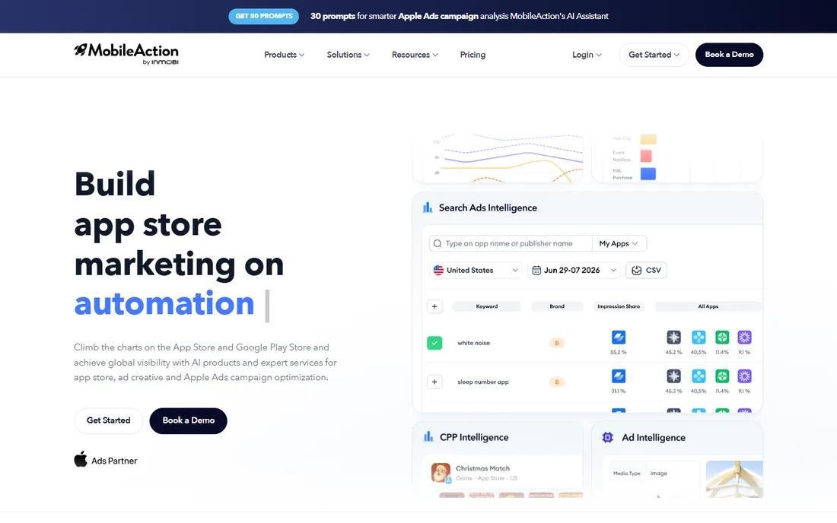Expand the Solutions menu

tap(348, 55)
